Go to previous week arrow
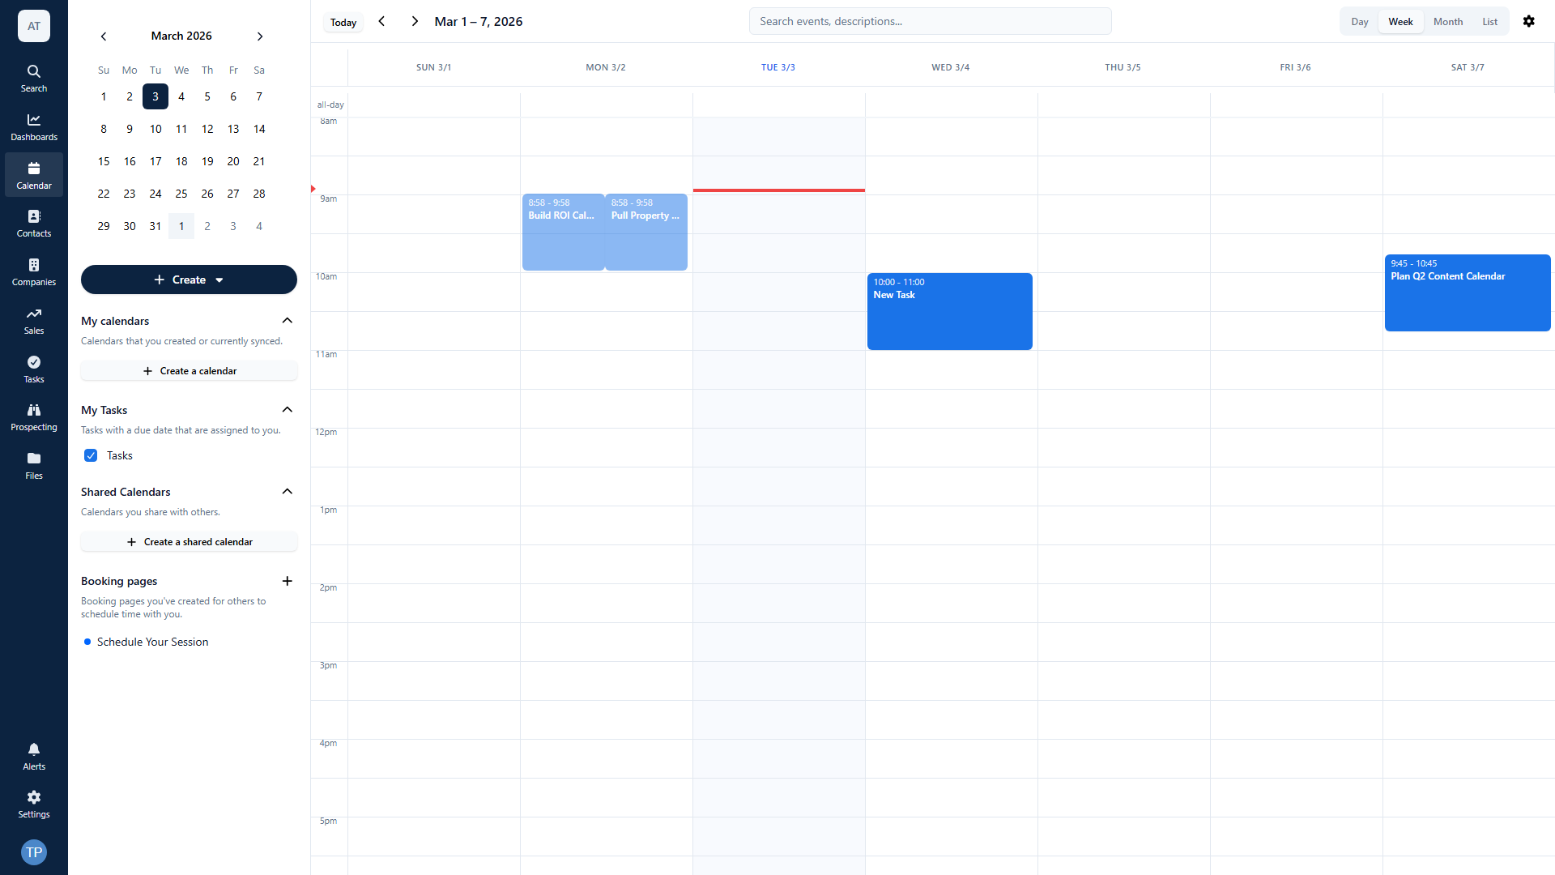1555x875 pixels. 381,21
